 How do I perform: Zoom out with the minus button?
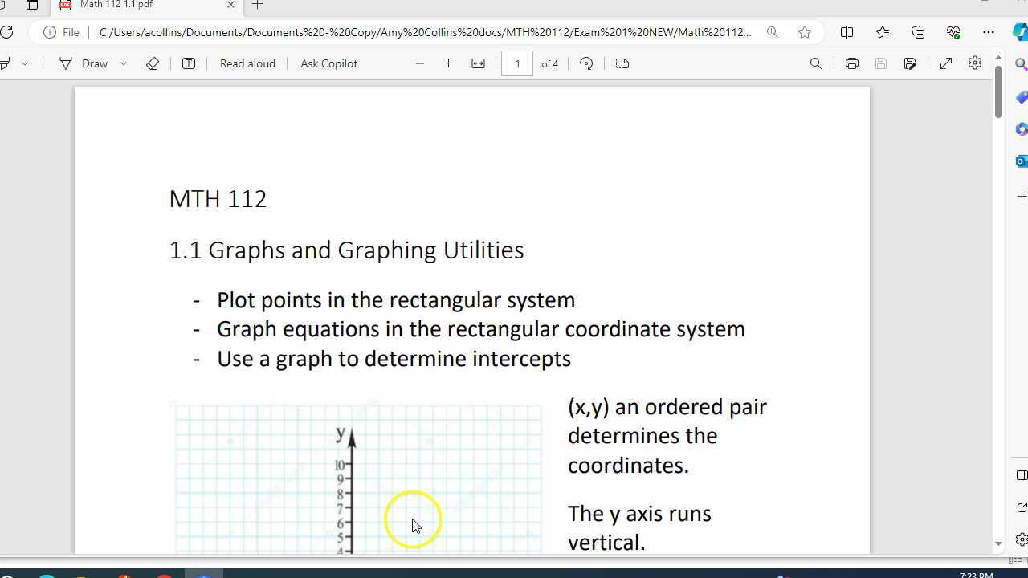click(x=420, y=63)
